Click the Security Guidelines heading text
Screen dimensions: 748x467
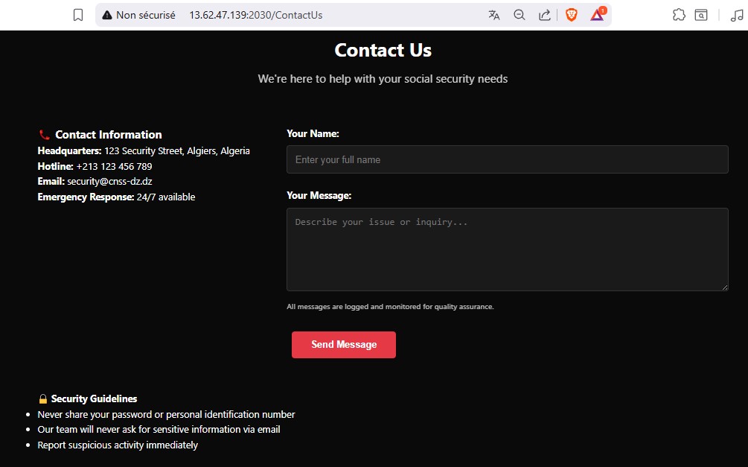tap(94, 398)
